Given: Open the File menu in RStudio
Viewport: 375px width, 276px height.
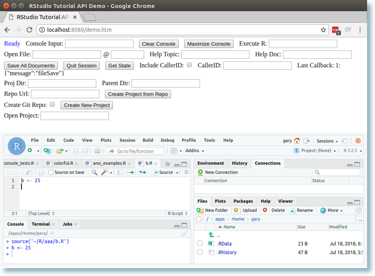Looking at the screenshot, I should tap(35, 140).
